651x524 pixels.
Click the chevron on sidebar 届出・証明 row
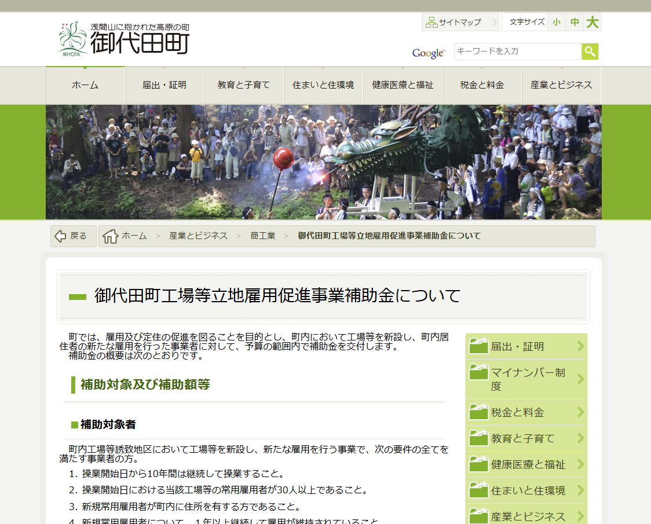click(x=581, y=346)
